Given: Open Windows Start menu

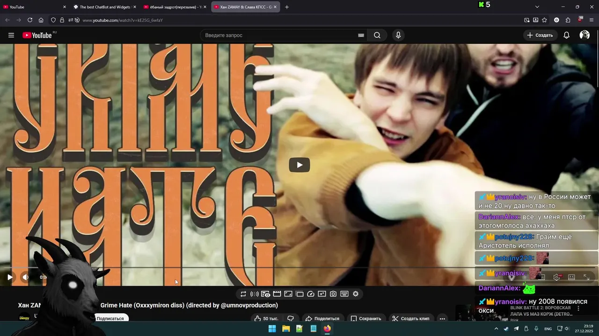Looking at the screenshot, I should tap(272, 329).
